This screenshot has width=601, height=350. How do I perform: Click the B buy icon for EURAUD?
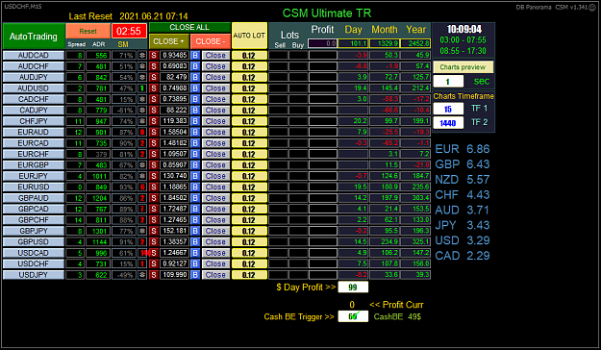(x=195, y=133)
